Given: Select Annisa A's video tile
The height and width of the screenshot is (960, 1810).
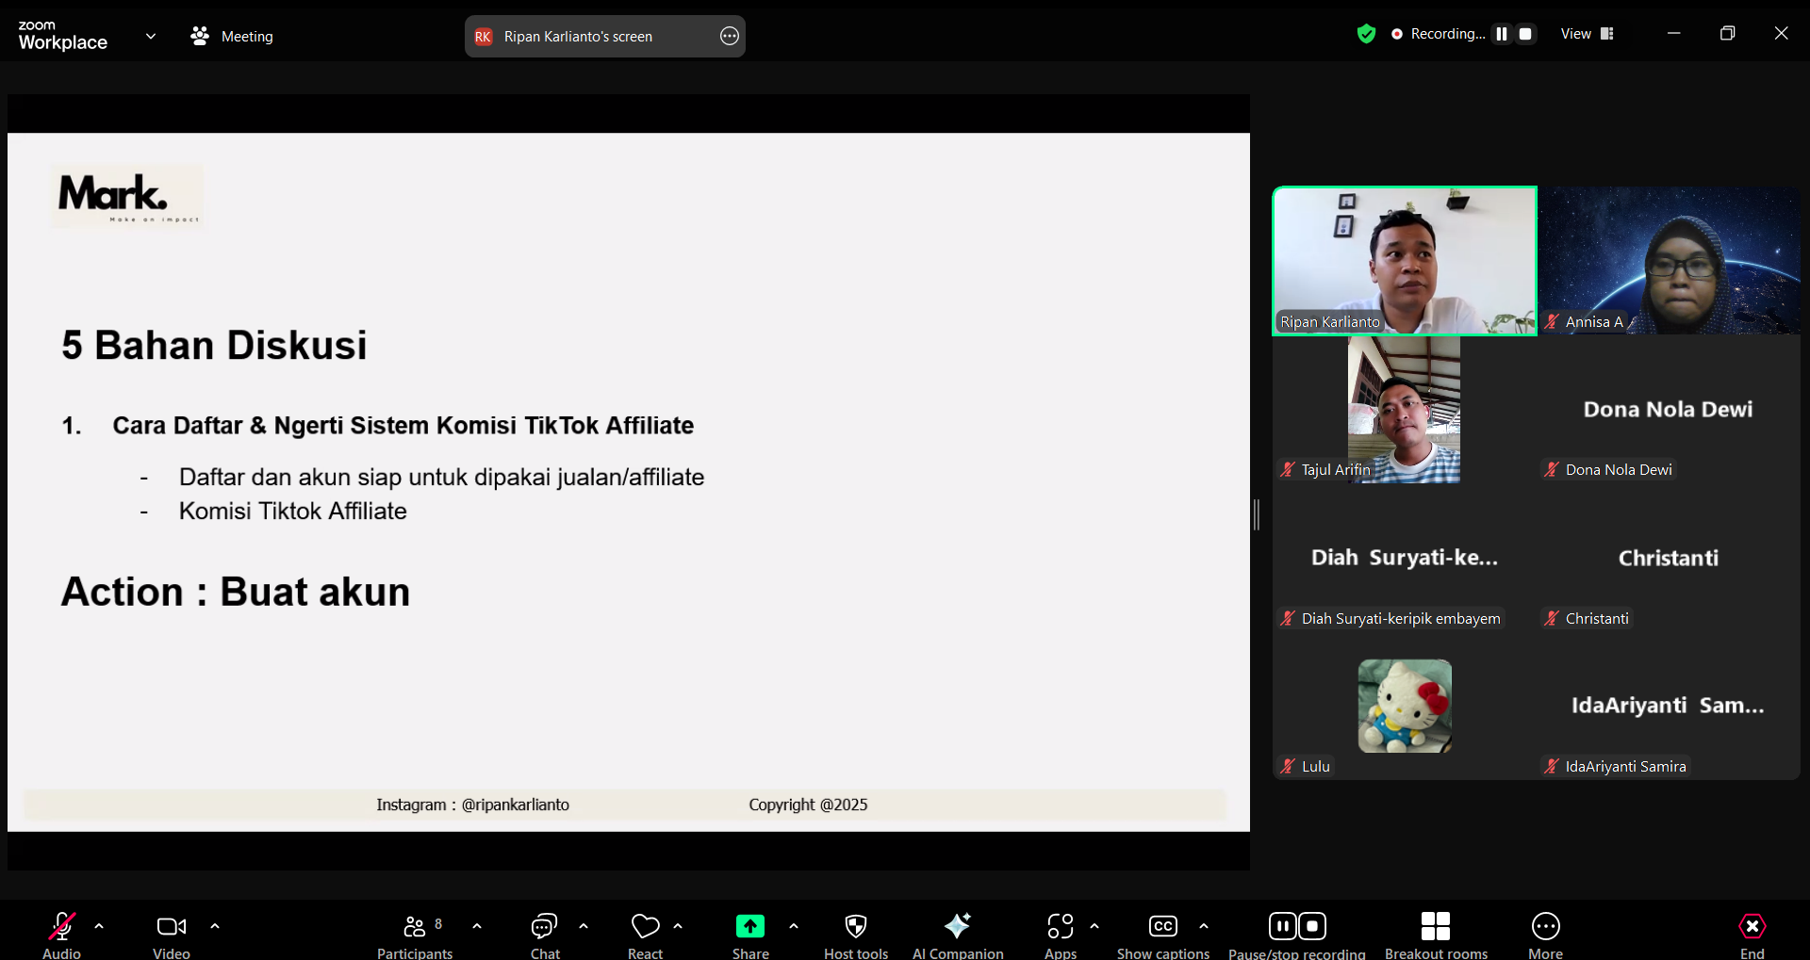Looking at the screenshot, I should [1669, 260].
